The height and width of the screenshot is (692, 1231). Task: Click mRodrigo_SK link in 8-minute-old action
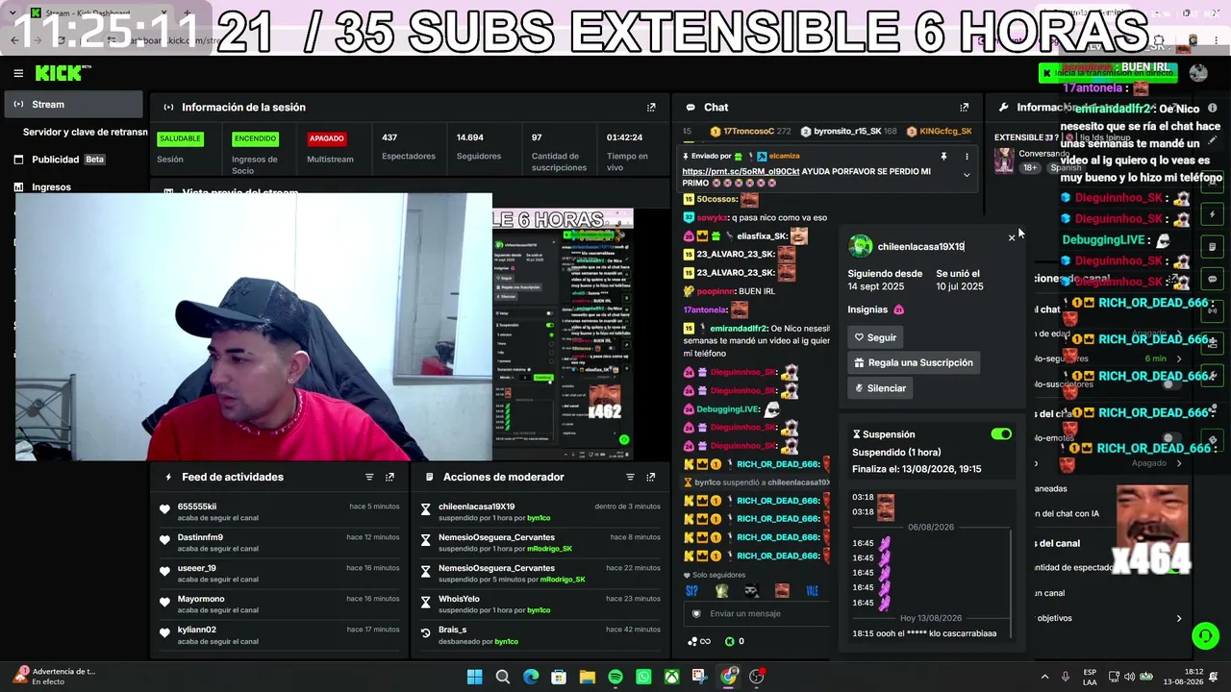pyautogui.click(x=549, y=549)
